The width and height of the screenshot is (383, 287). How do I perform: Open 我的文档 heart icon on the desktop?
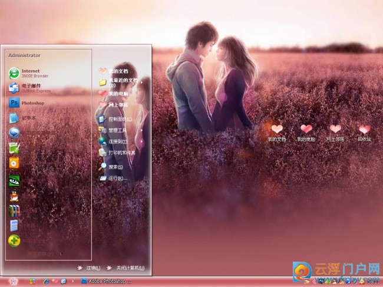coord(277,133)
